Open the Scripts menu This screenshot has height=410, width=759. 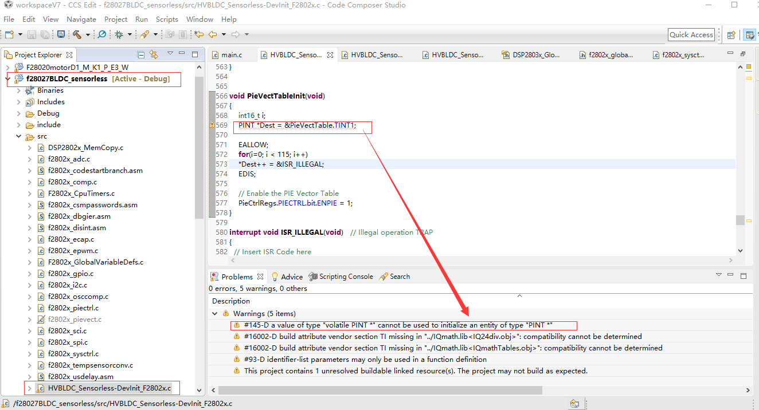pyautogui.click(x=167, y=19)
